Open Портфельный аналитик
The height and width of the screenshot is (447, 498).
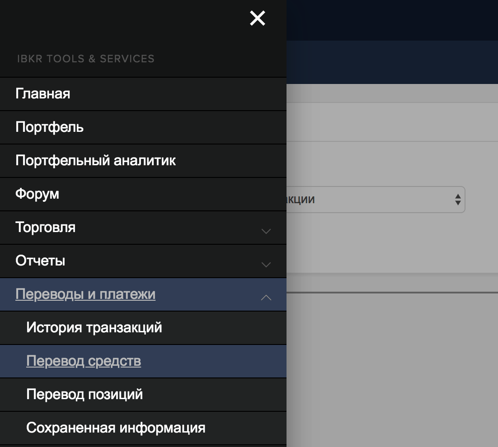95,161
